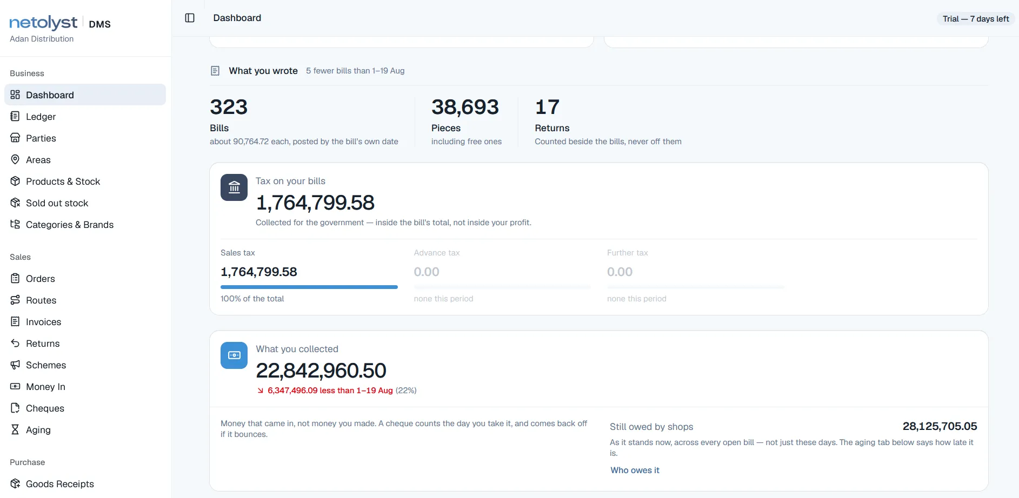Click the Categories & Brands tree icon
This screenshot has width=1019, height=498.
[15, 224]
